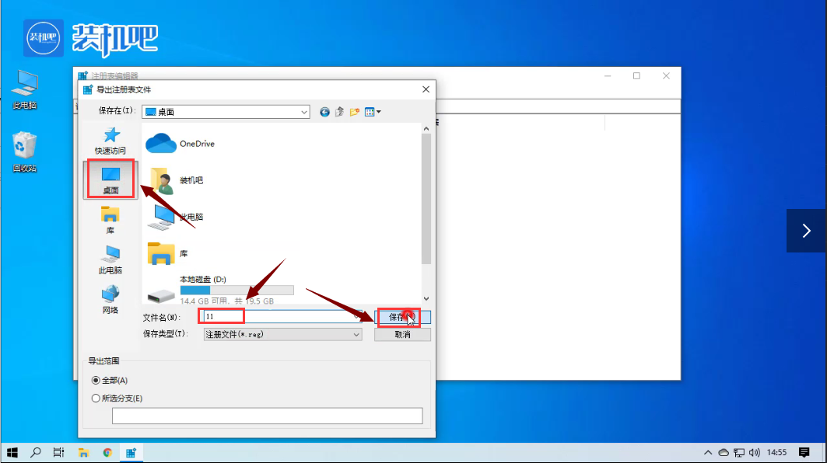827x463 pixels.
Task: Select 网络 in the places sidebar
Action: [x=110, y=299]
